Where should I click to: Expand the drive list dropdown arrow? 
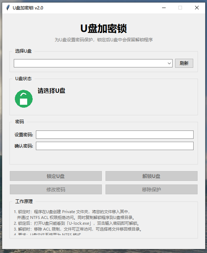point(169,63)
